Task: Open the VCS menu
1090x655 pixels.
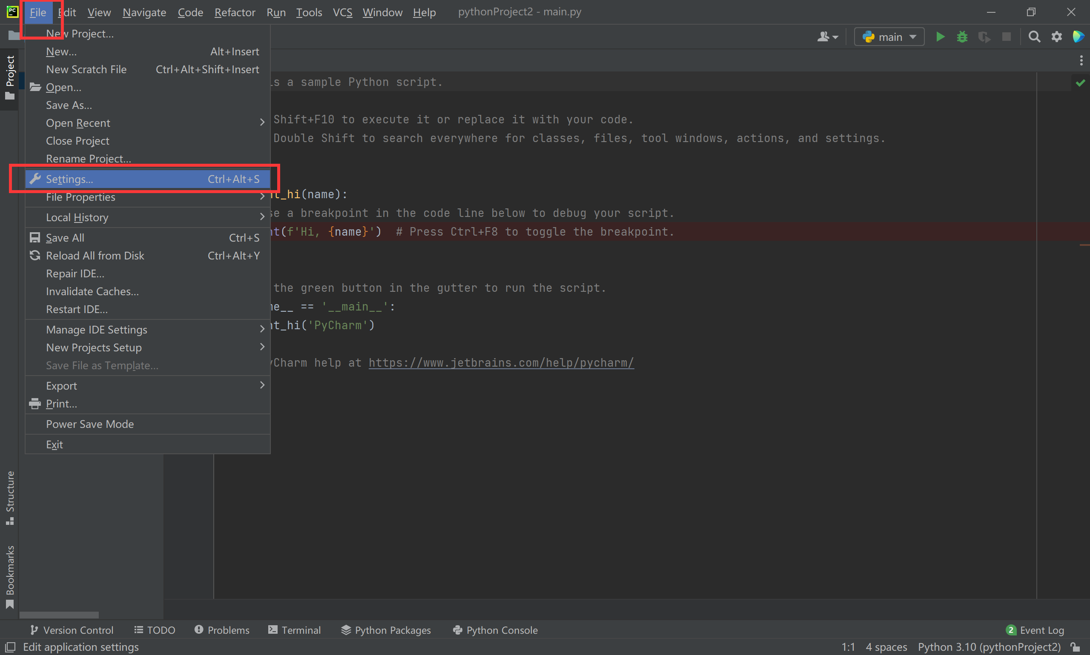Action: point(342,12)
